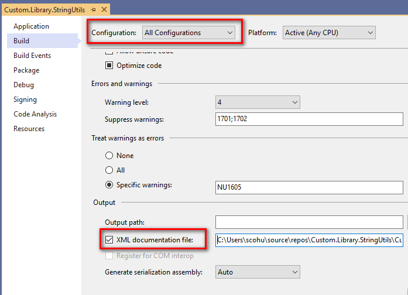
Task: Expand Generate serialization assembly dropdown
Action: point(258,272)
